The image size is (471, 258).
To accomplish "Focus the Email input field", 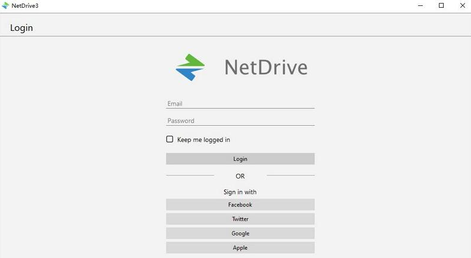I will coord(240,104).
